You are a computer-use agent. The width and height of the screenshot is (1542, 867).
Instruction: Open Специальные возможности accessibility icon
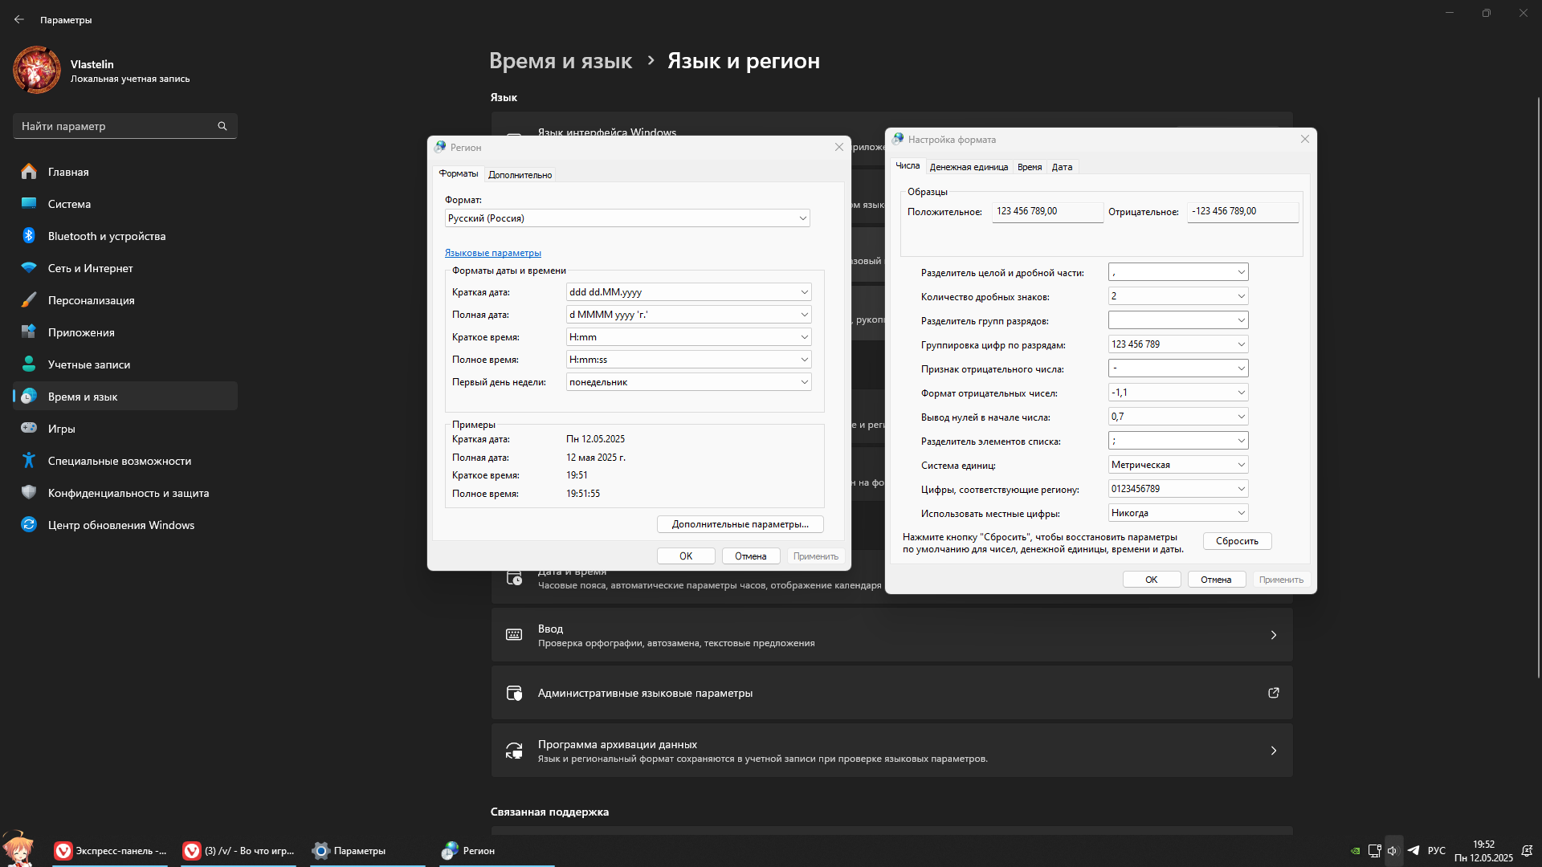point(29,461)
